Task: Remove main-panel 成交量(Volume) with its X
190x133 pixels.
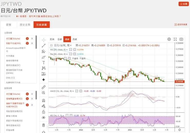Action: 32,39
